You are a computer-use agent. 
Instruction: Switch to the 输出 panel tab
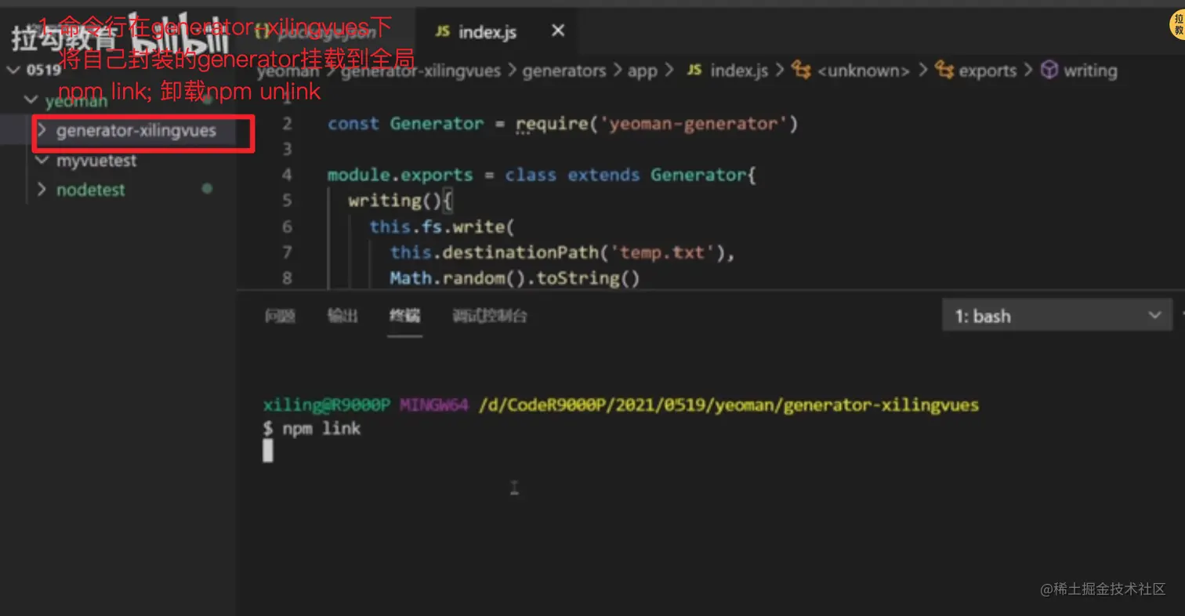342,316
